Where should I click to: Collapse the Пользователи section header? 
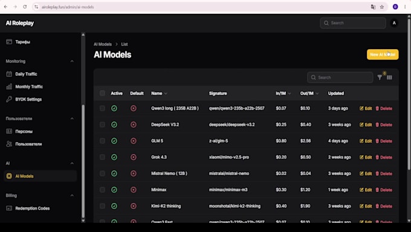(x=72, y=119)
